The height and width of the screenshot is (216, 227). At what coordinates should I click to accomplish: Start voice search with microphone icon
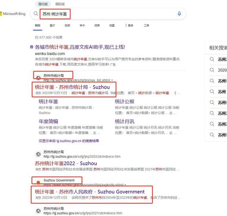pos(179,14)
